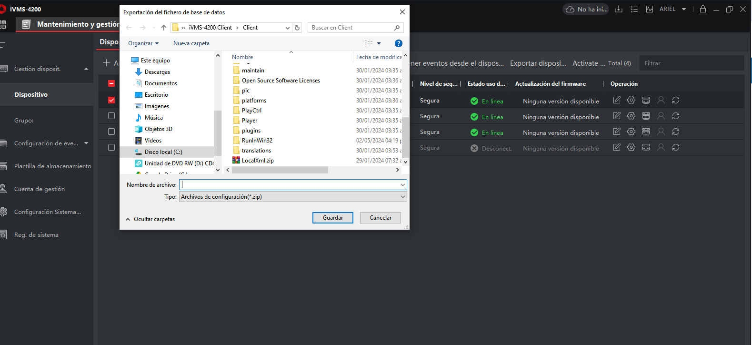Viewport: 752px width, 345px height.
Task: Check the second device row checkbox
Action: point(111,116)
